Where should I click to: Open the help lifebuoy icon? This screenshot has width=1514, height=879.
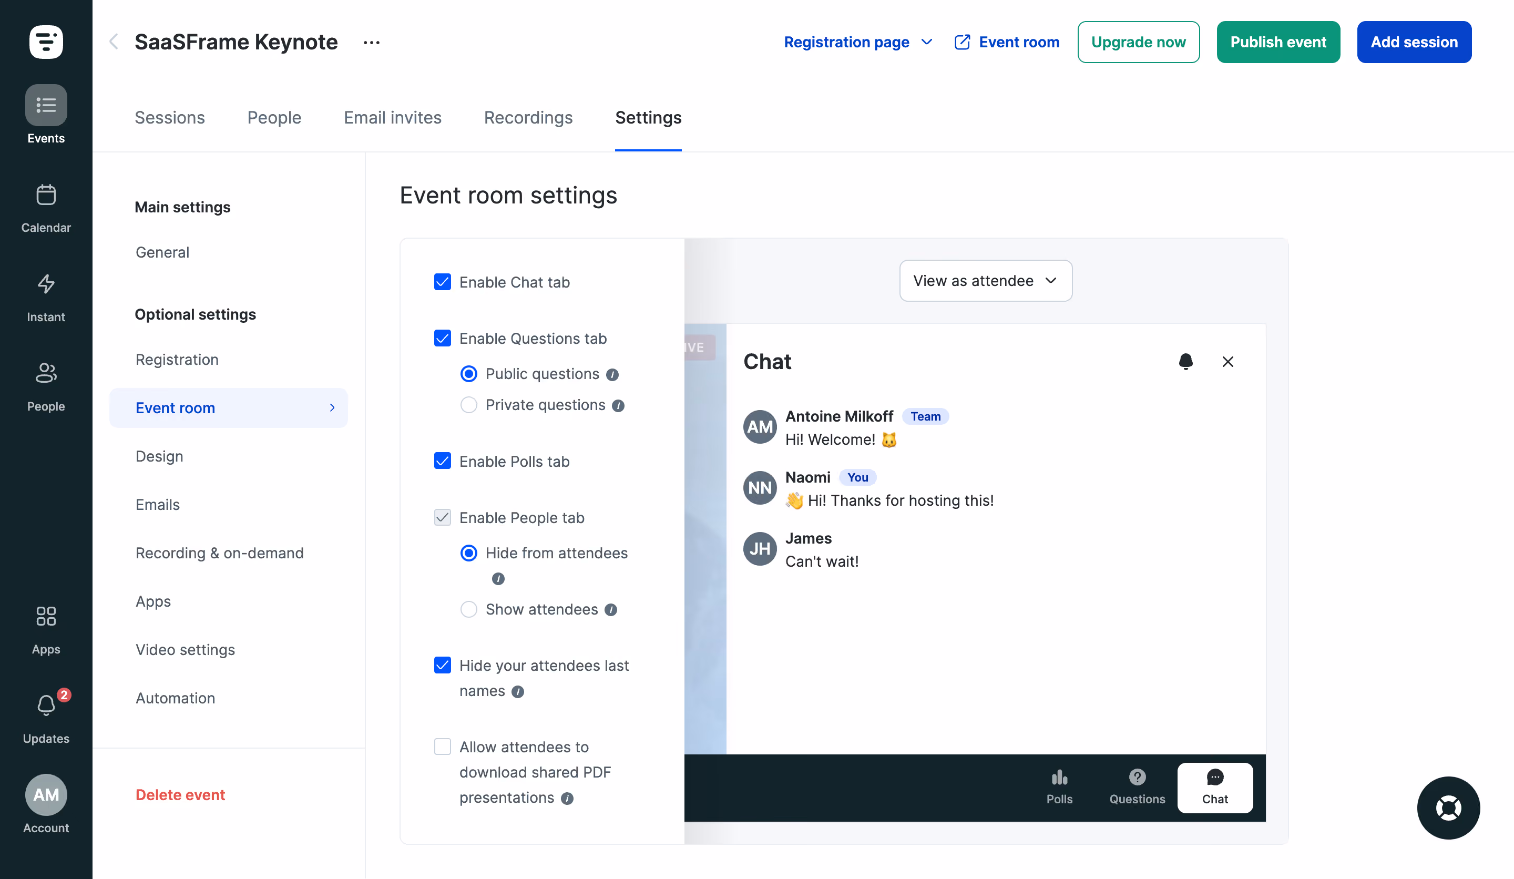point(1448,808)
